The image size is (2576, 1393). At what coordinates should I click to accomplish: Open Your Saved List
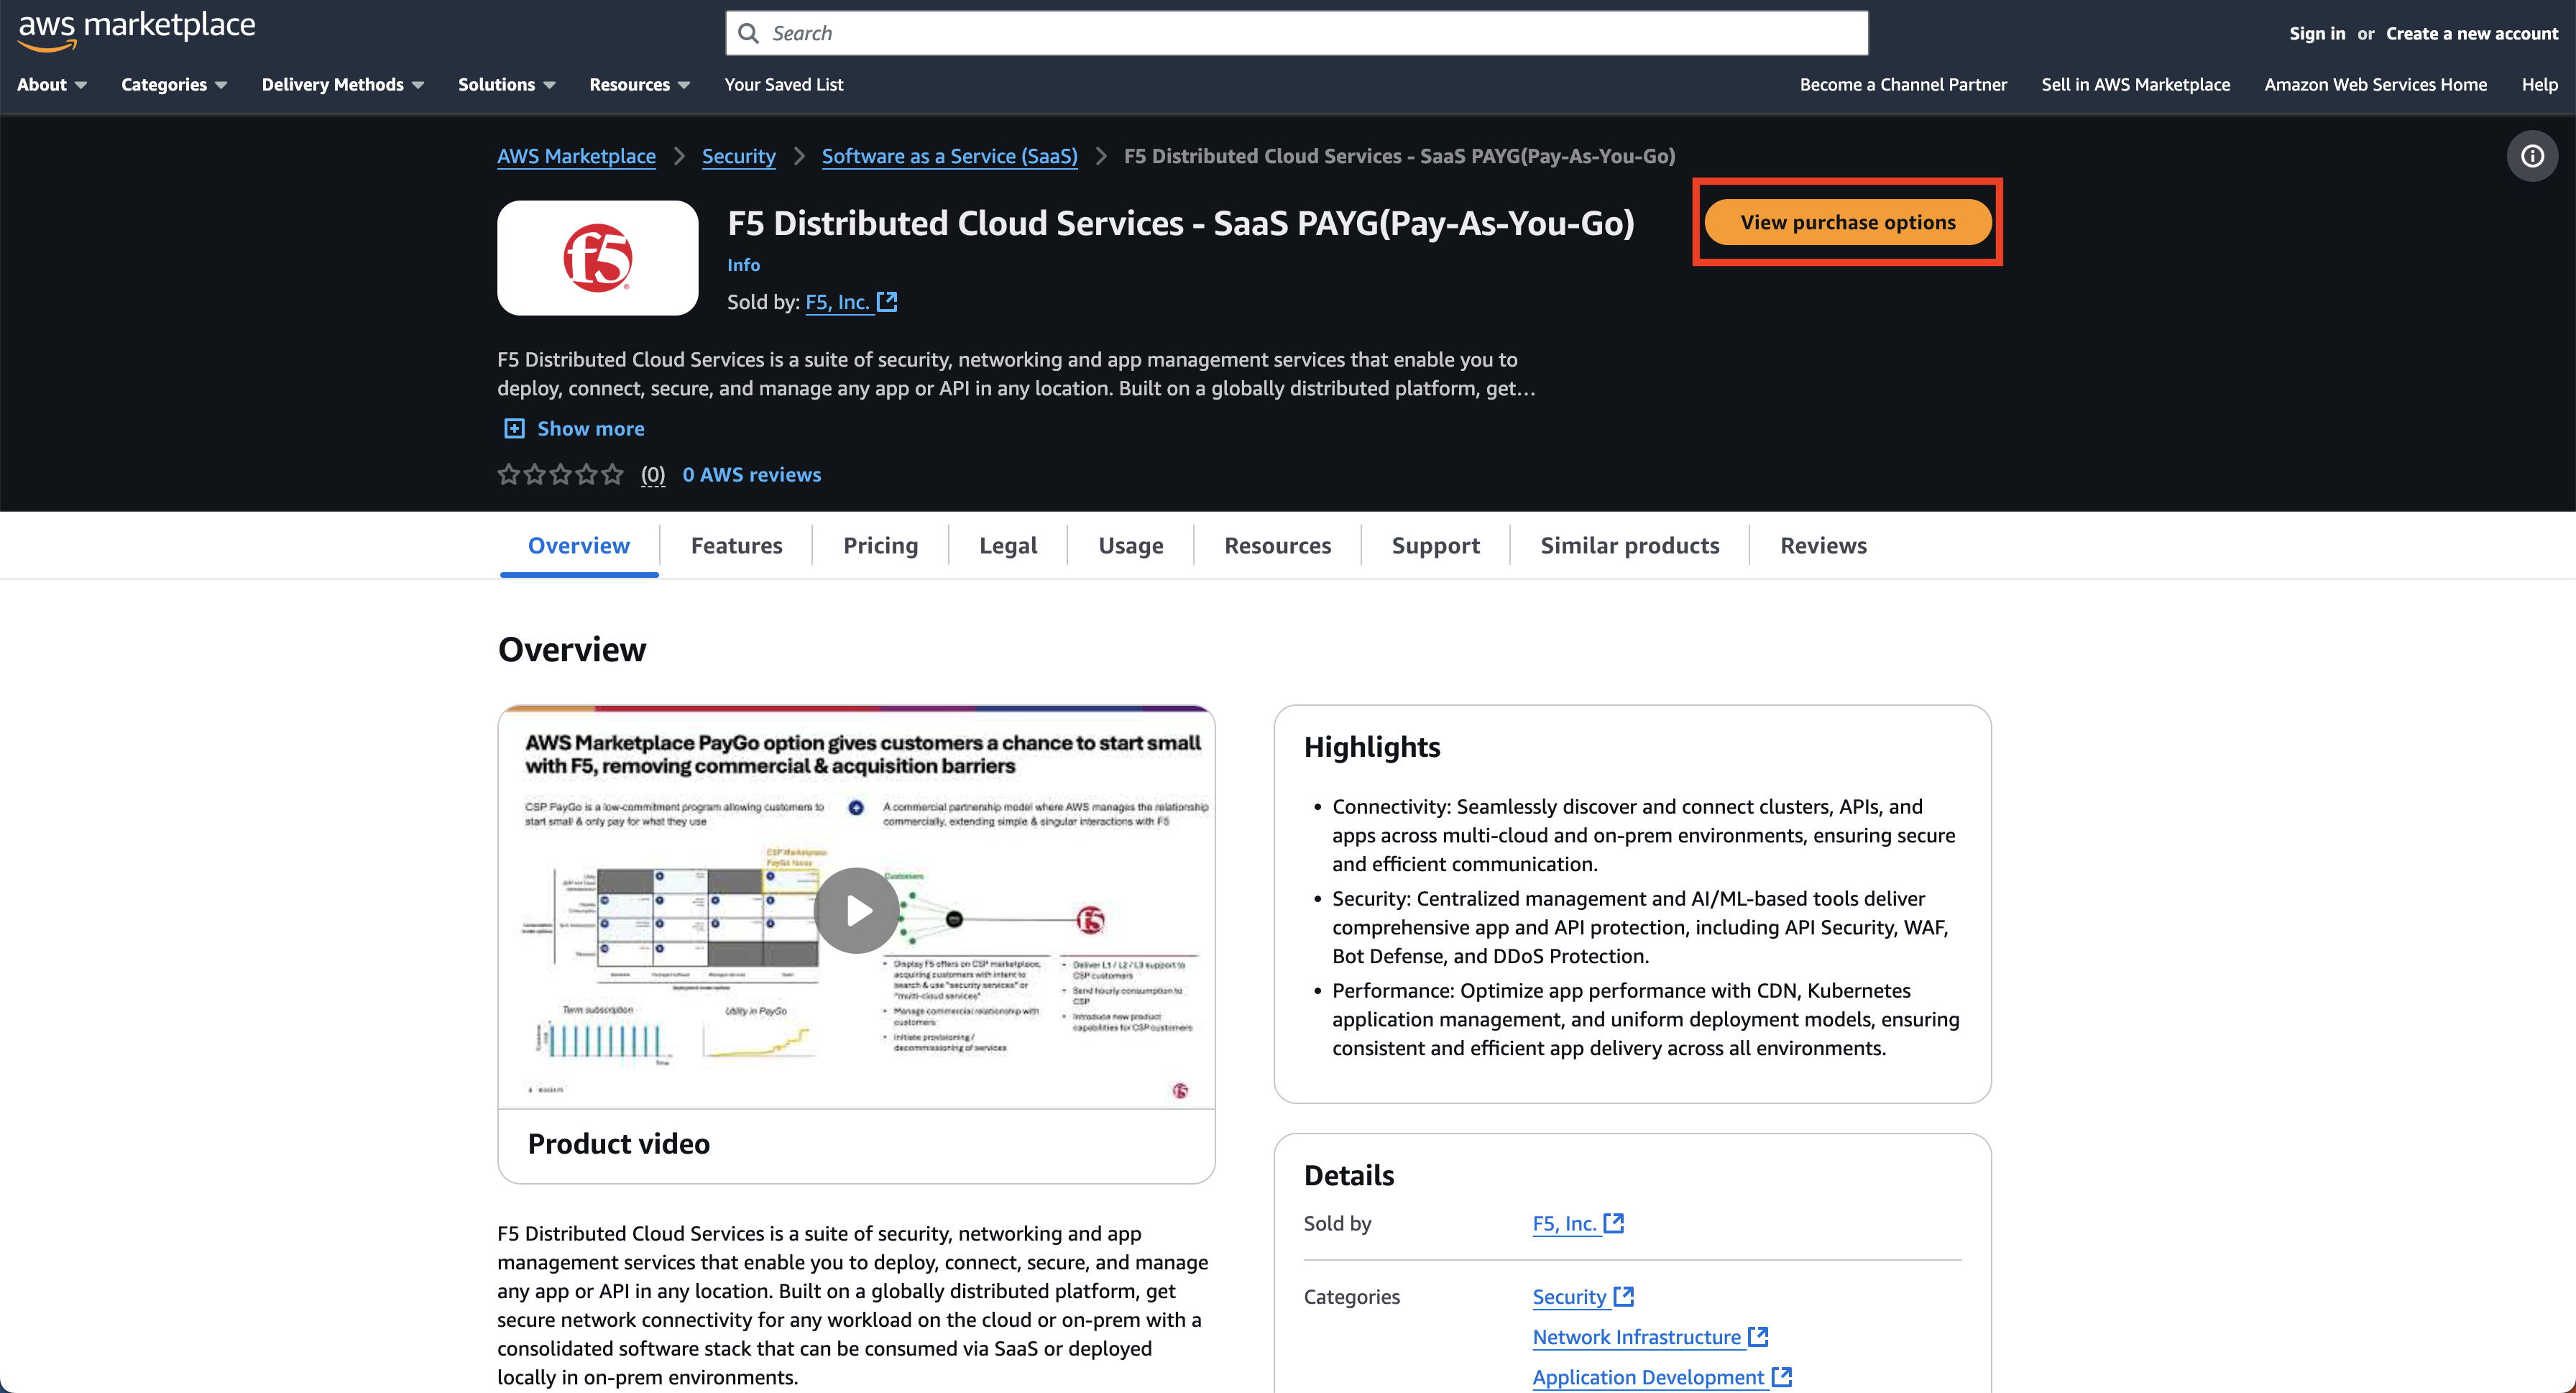click(x=783, y=84)
